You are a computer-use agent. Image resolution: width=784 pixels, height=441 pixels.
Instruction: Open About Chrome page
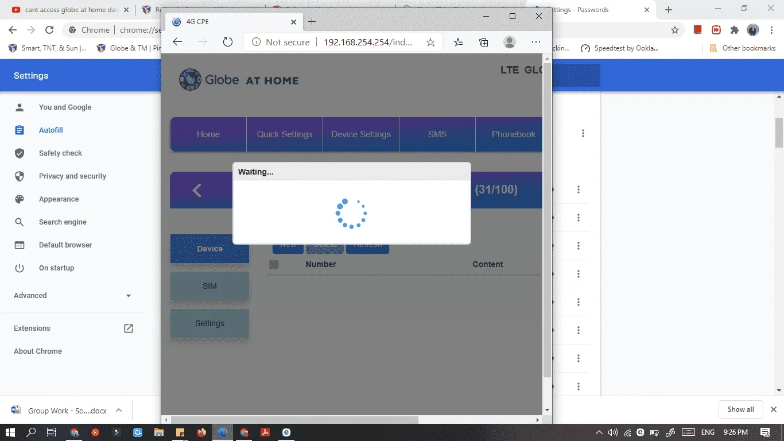pos(38,351)
